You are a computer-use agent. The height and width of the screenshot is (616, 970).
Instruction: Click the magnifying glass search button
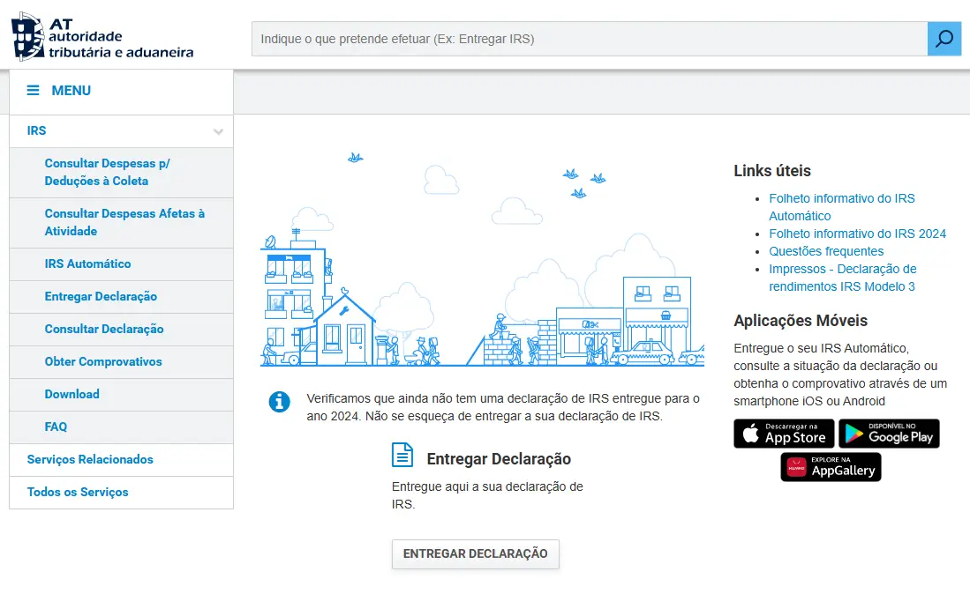click(944, 39)
